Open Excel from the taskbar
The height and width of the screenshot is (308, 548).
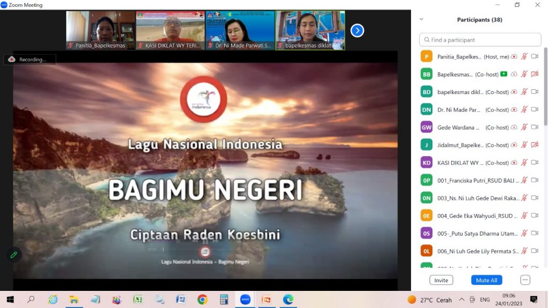click(138, 299)
